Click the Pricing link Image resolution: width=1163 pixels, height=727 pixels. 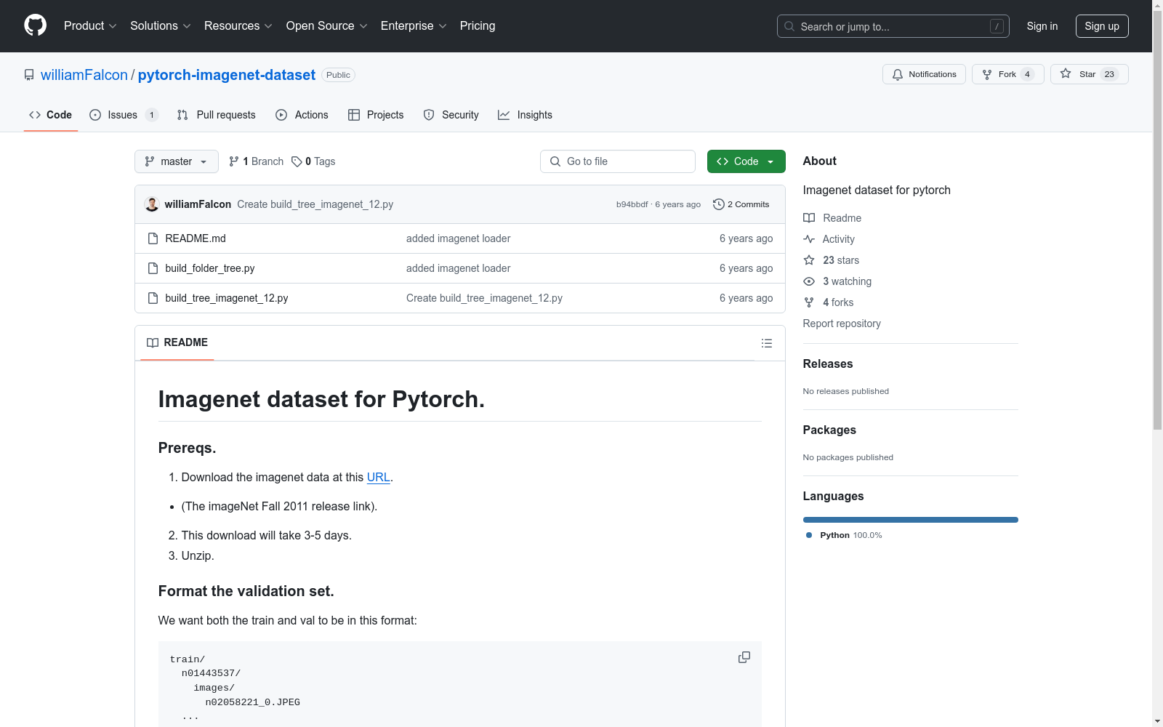coord(478,26)
